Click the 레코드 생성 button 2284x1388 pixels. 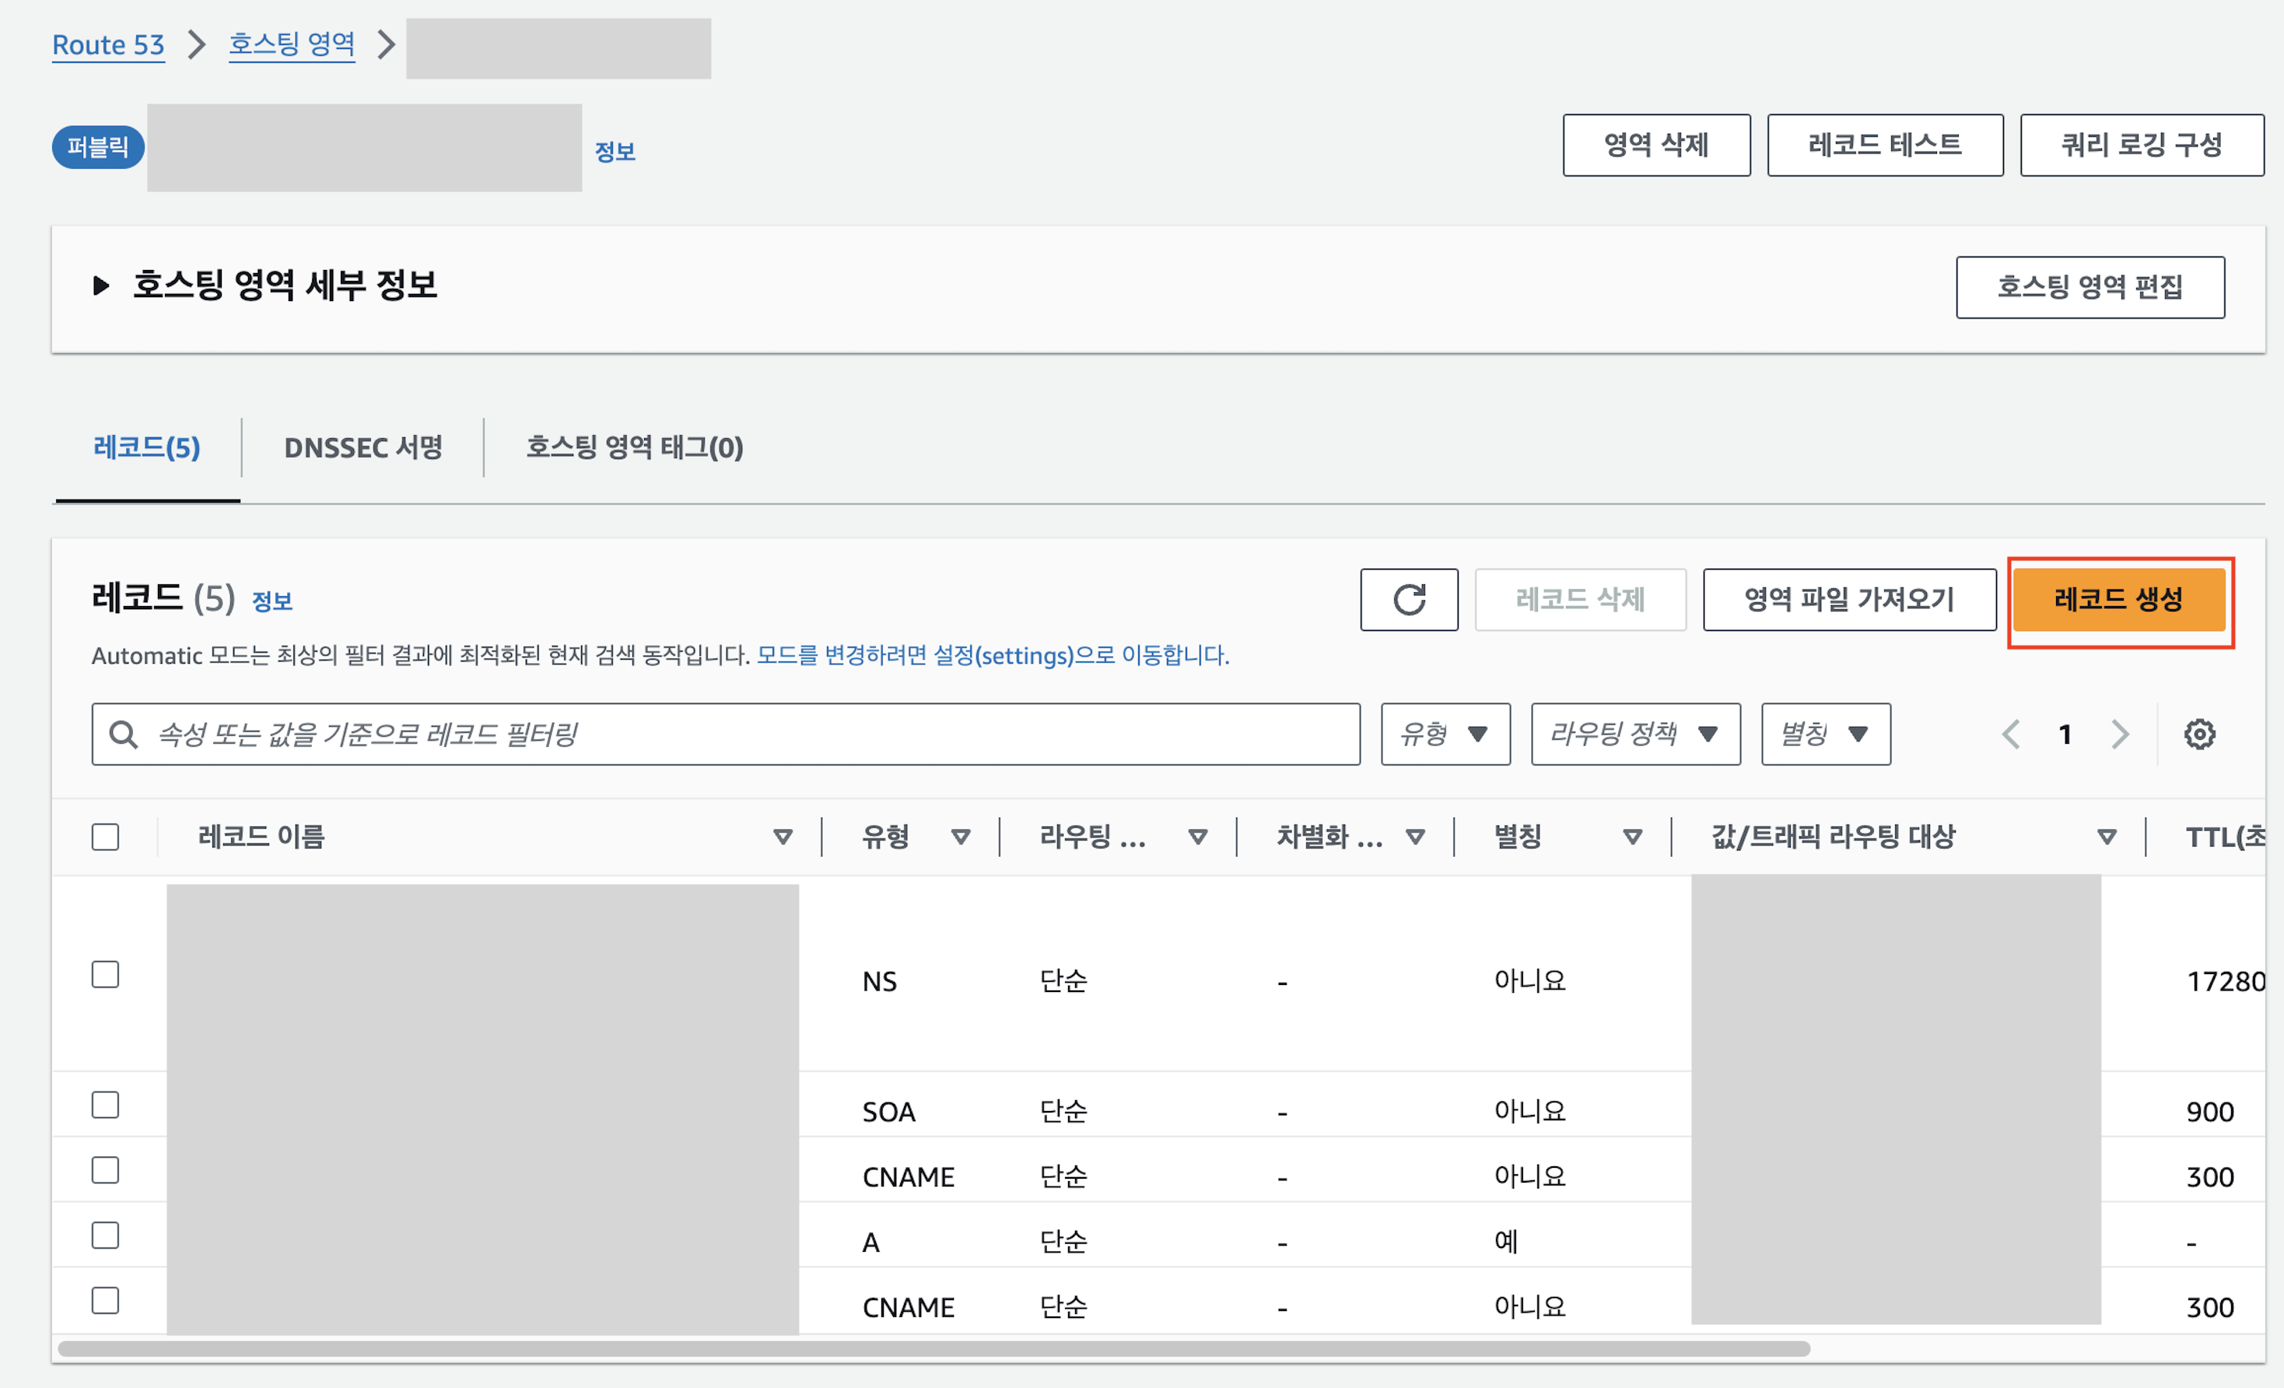[x=2118, y=600]
